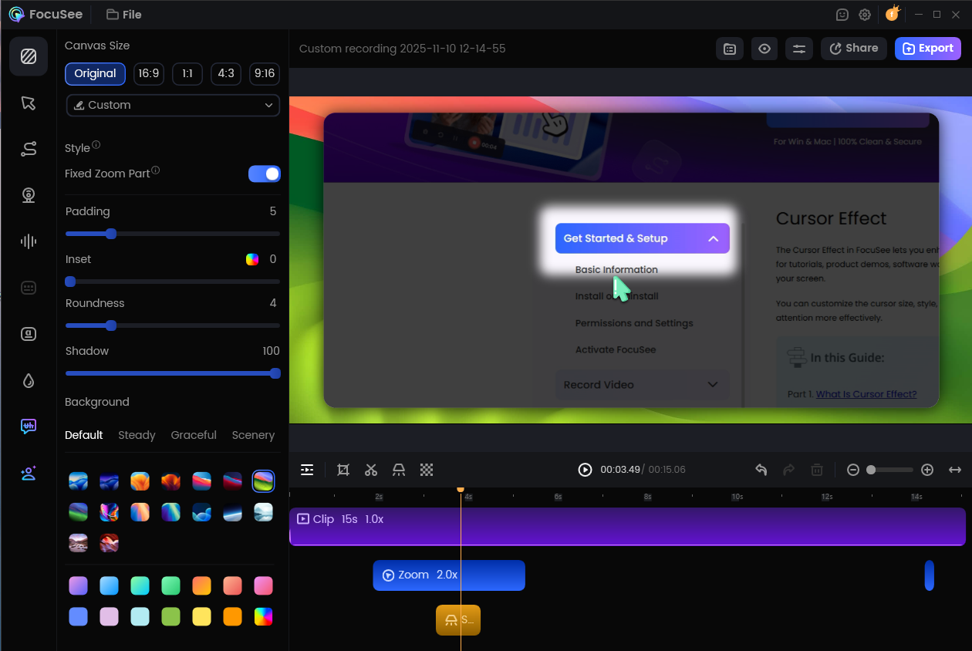Select the Original canvas size

(x=95, y=73)
